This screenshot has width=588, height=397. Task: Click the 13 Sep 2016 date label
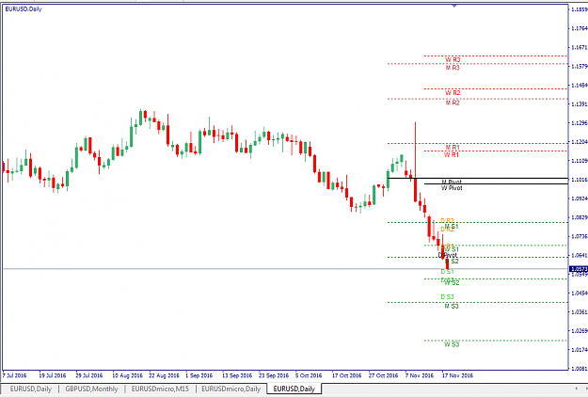click(237, 375)
